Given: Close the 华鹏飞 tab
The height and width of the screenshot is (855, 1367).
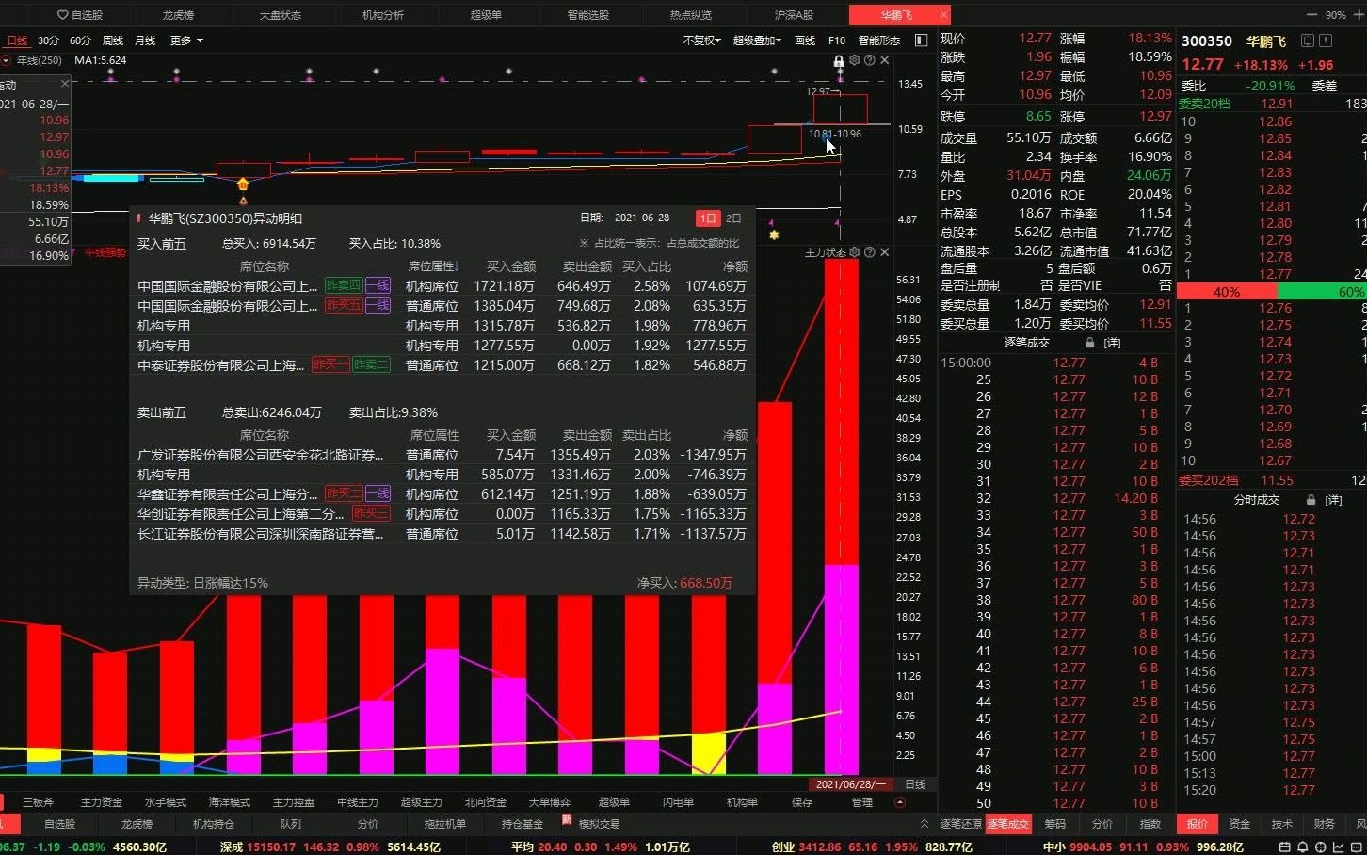Looking at the screenshot, I should tap(943, 15).
